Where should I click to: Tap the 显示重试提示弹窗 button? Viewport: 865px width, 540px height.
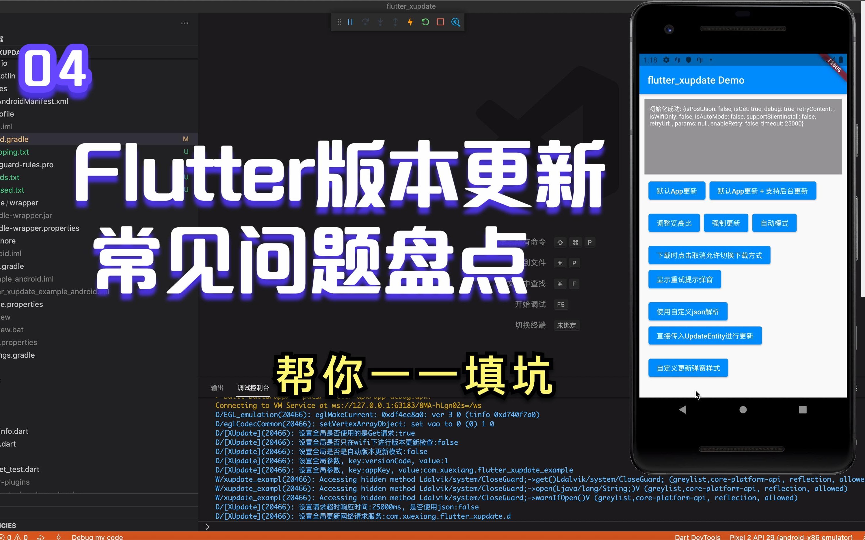(x=684, y=279)
